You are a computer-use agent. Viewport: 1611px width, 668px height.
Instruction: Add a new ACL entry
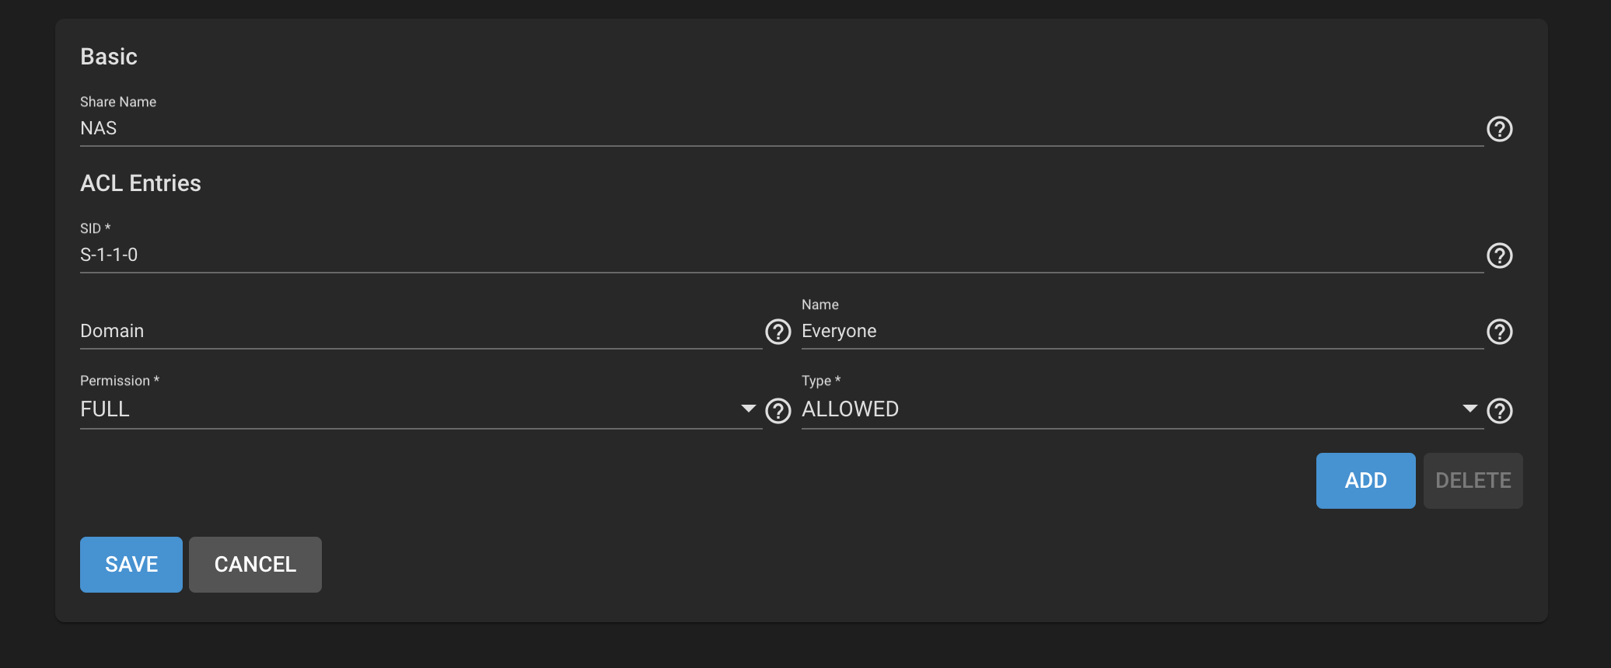[1365, 481]
